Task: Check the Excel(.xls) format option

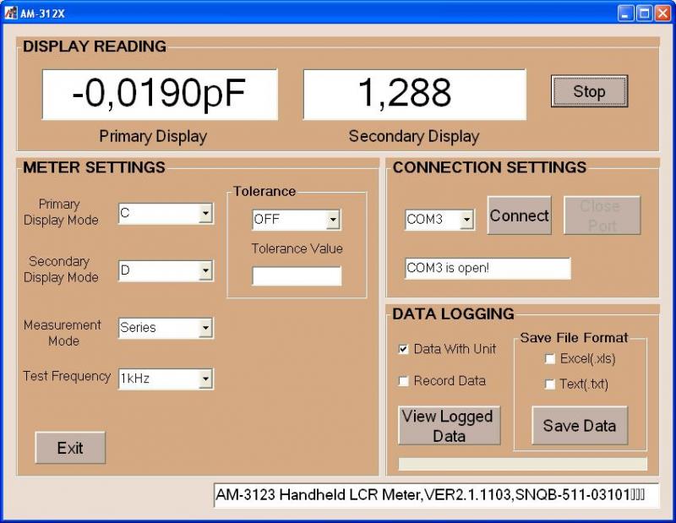Action: (550, 359)
